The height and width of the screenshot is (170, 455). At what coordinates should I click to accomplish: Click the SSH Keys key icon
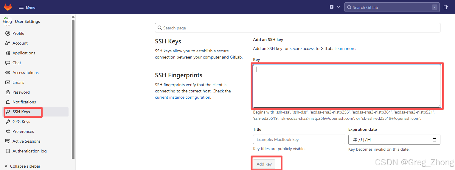tap(8, 112)
